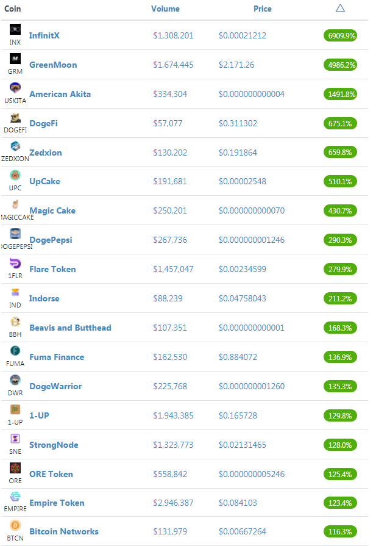This screenshot has width=376, height=546.
Task: Open the Beavis and Butthead link
Action: [70, 328]
